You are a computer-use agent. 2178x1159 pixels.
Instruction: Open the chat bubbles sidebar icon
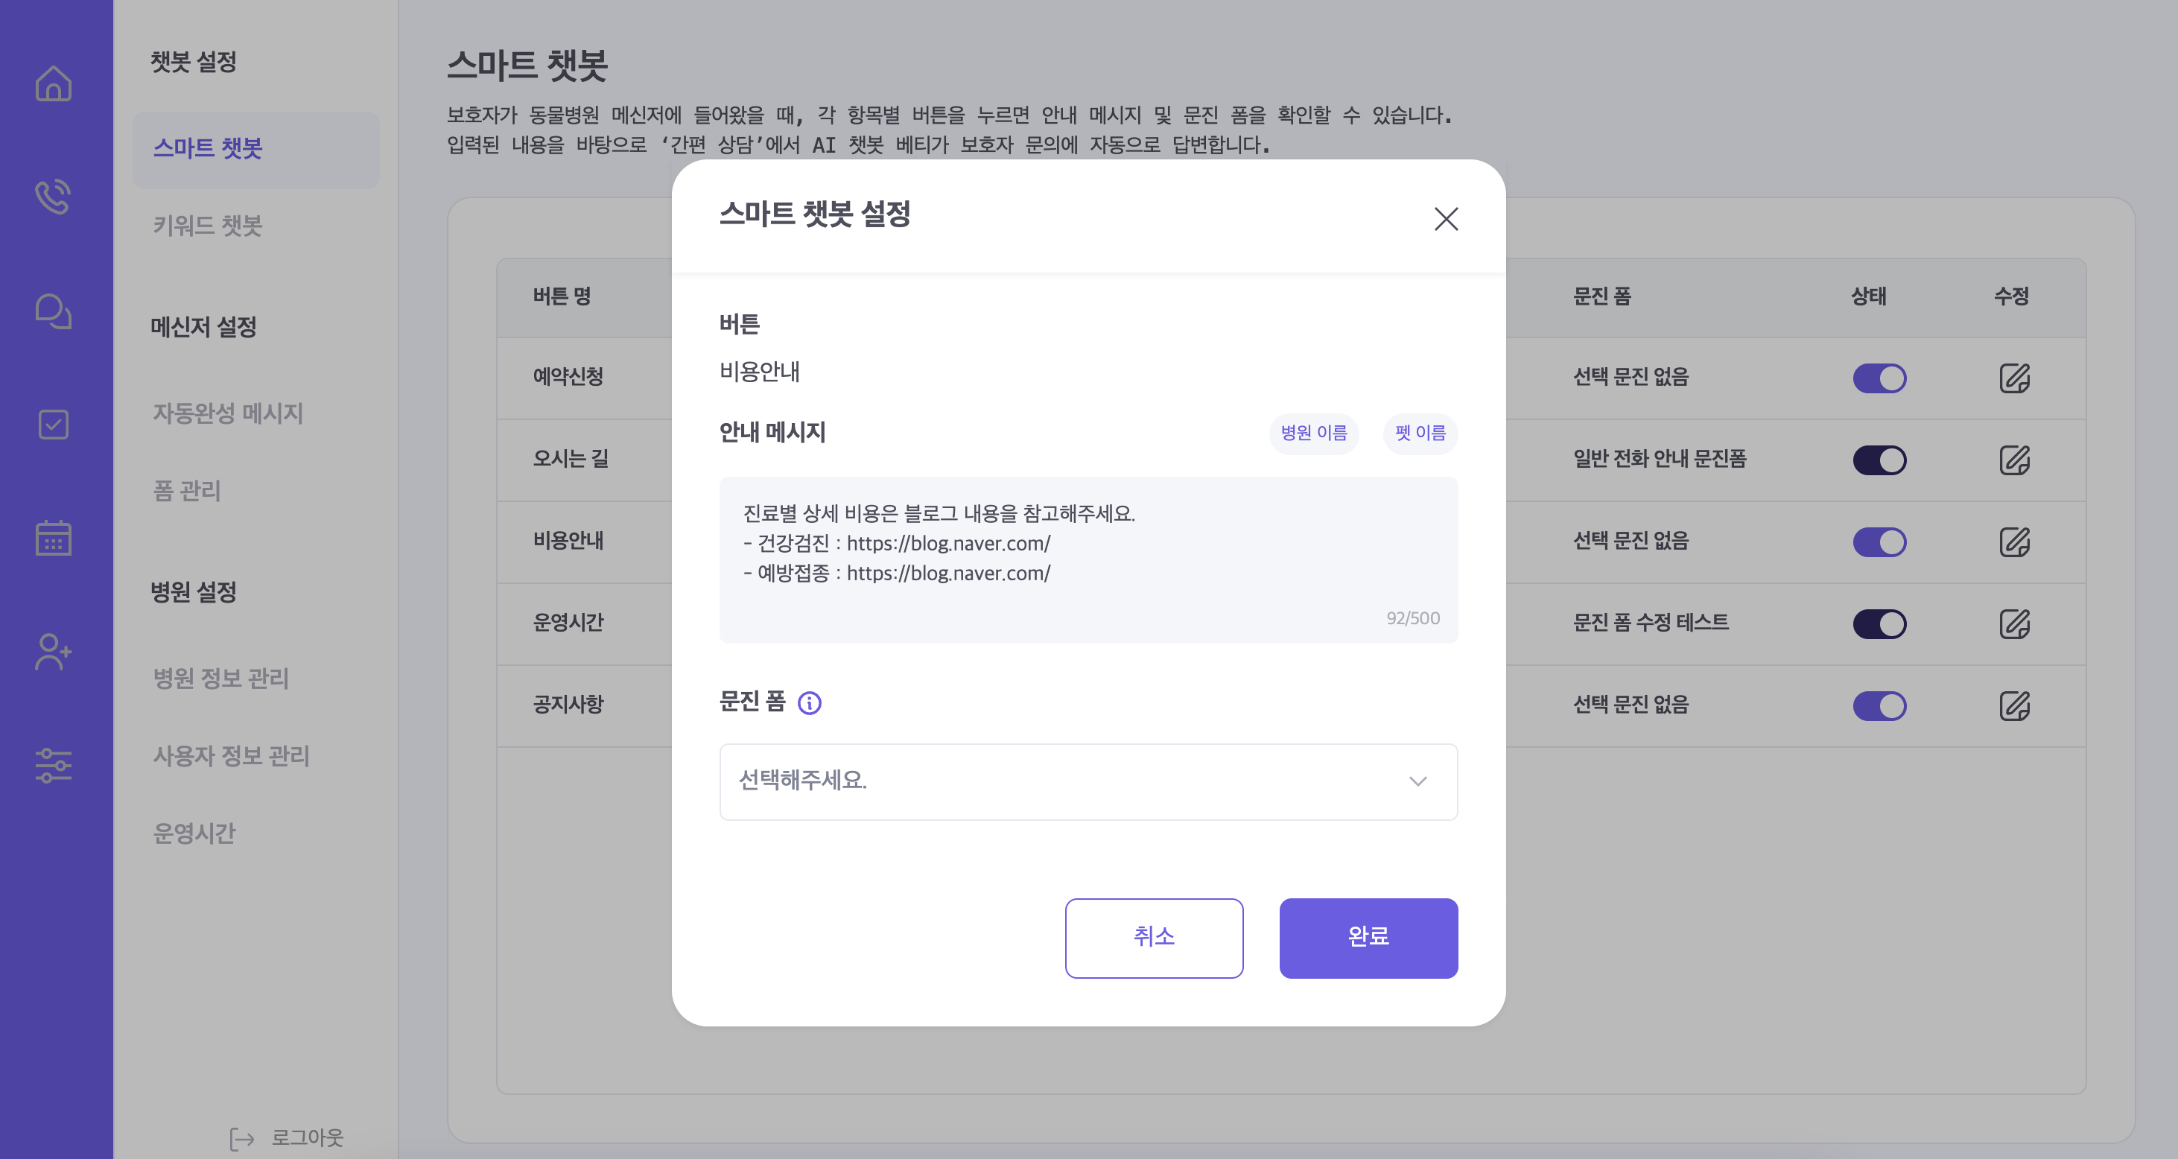click(54, 311)
